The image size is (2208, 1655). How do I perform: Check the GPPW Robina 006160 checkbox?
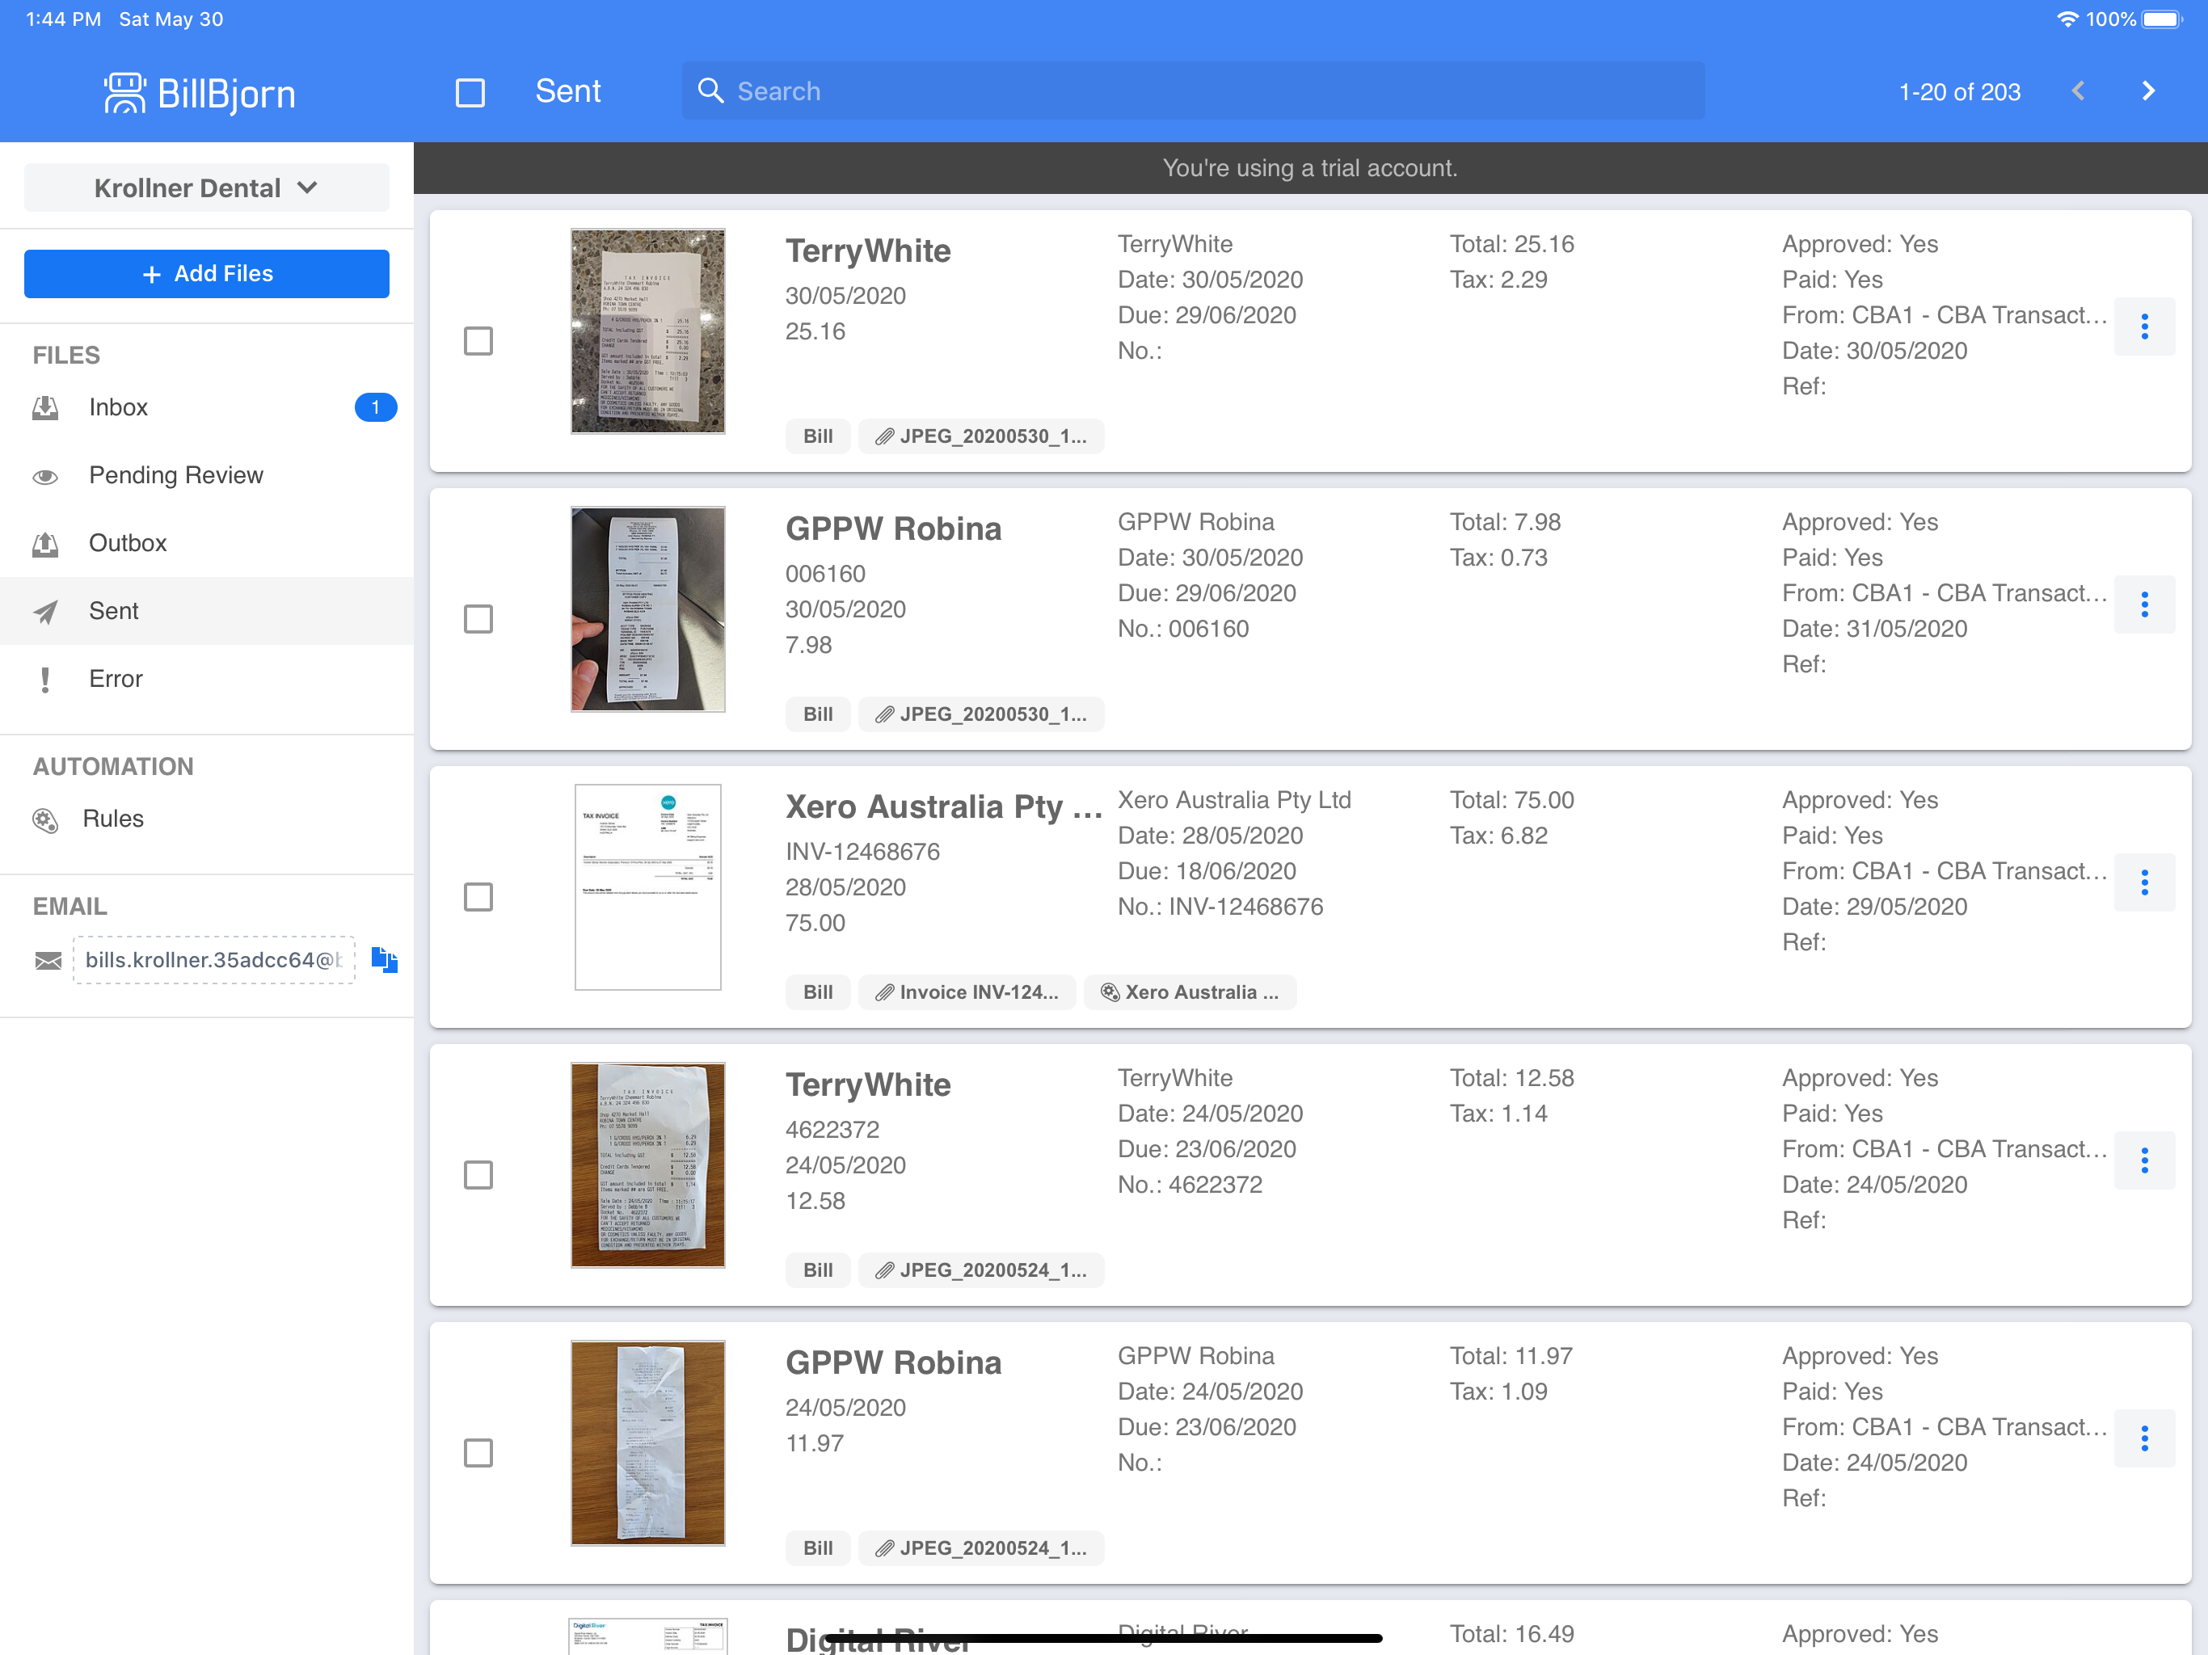pos(478,619)
